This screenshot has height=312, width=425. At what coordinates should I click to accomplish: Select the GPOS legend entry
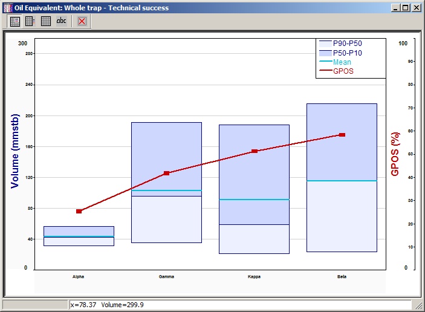[343, 71]
